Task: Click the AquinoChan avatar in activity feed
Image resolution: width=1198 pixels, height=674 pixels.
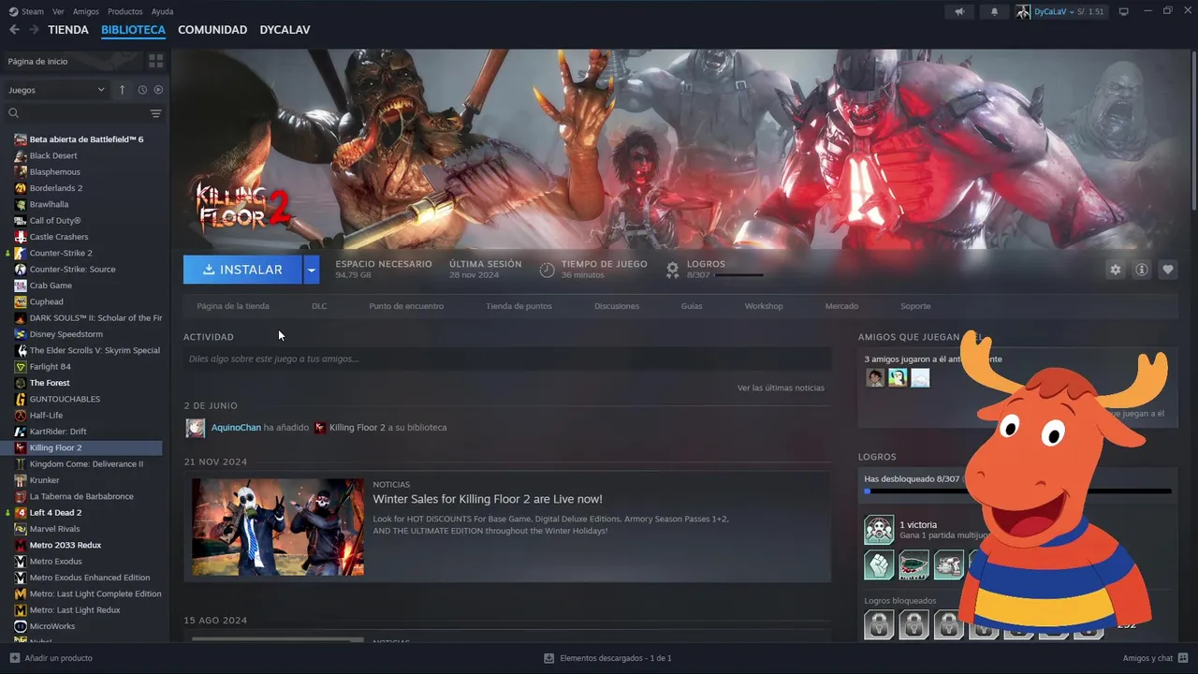Action: (x=196, y=428)
